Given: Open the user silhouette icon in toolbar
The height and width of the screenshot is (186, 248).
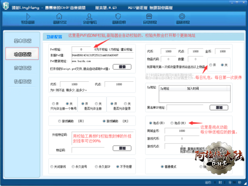Looking at the screenshot, I should [x=89, y=16].
